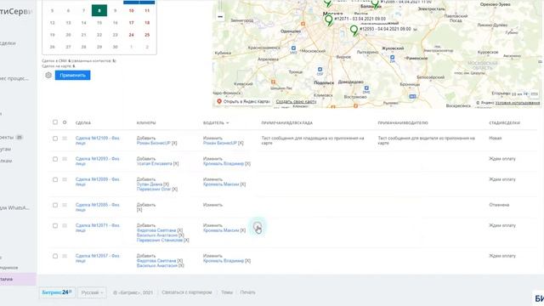Apply filter with the Применить button

[x=72, y=76]
